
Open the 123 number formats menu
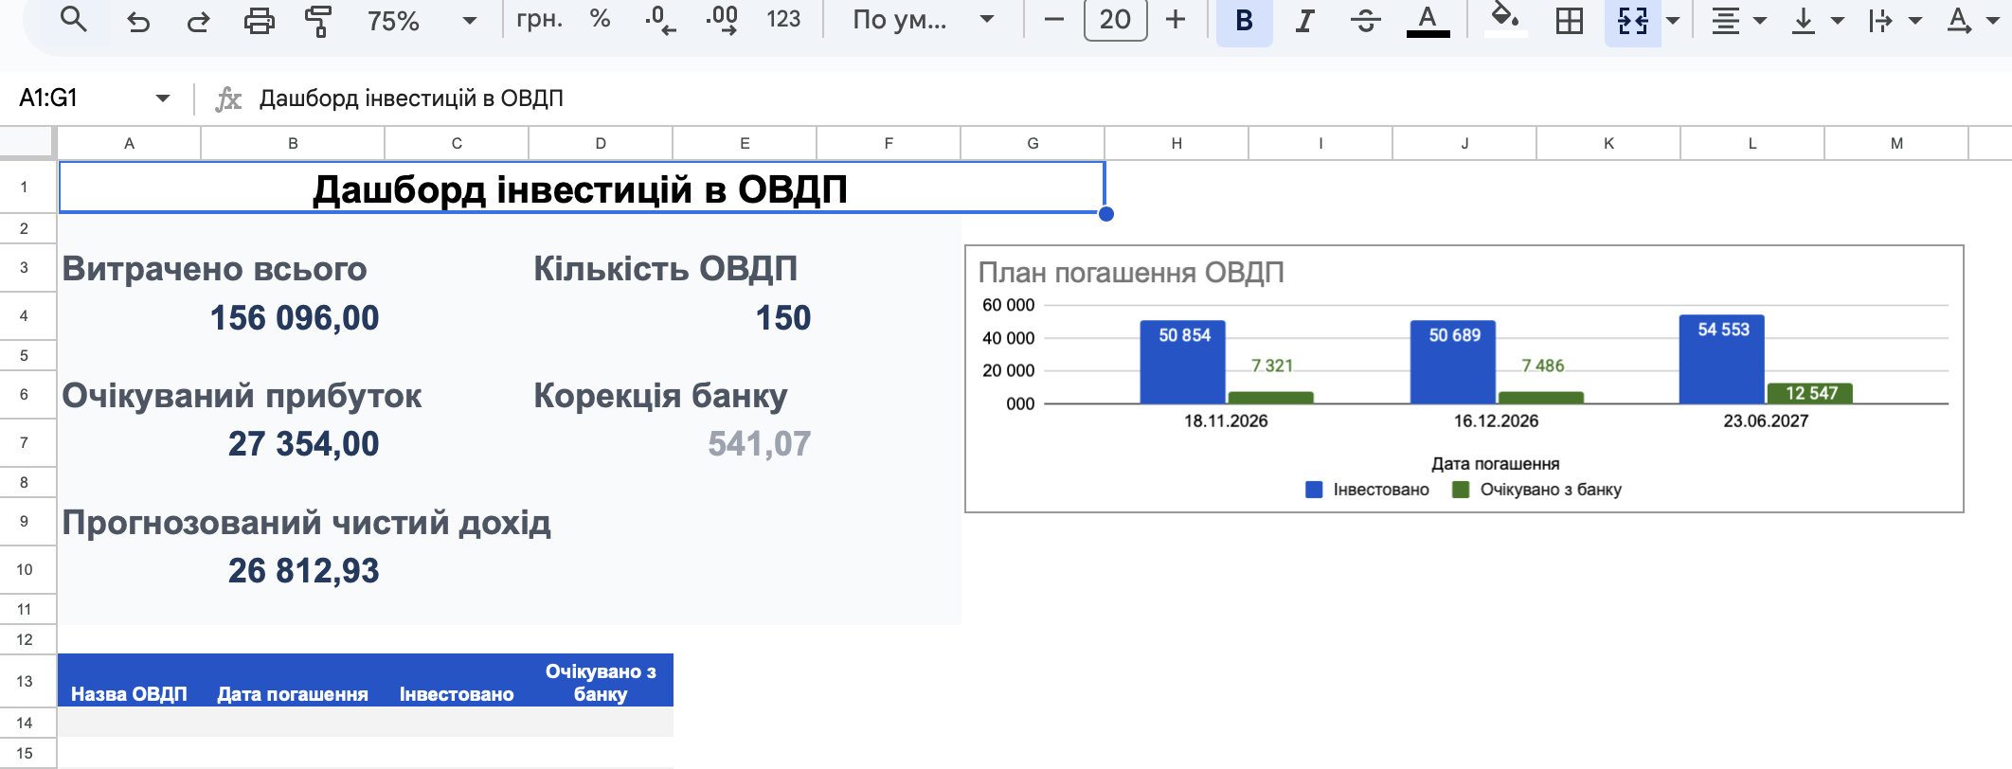click(x=783, y=20)
